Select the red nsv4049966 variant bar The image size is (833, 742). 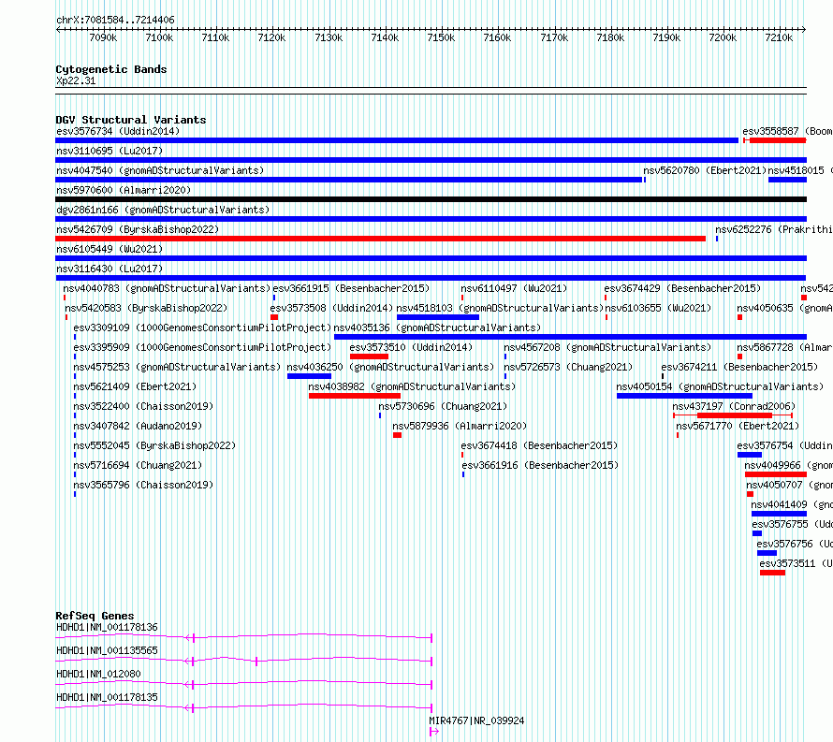[x=776, y=474]
